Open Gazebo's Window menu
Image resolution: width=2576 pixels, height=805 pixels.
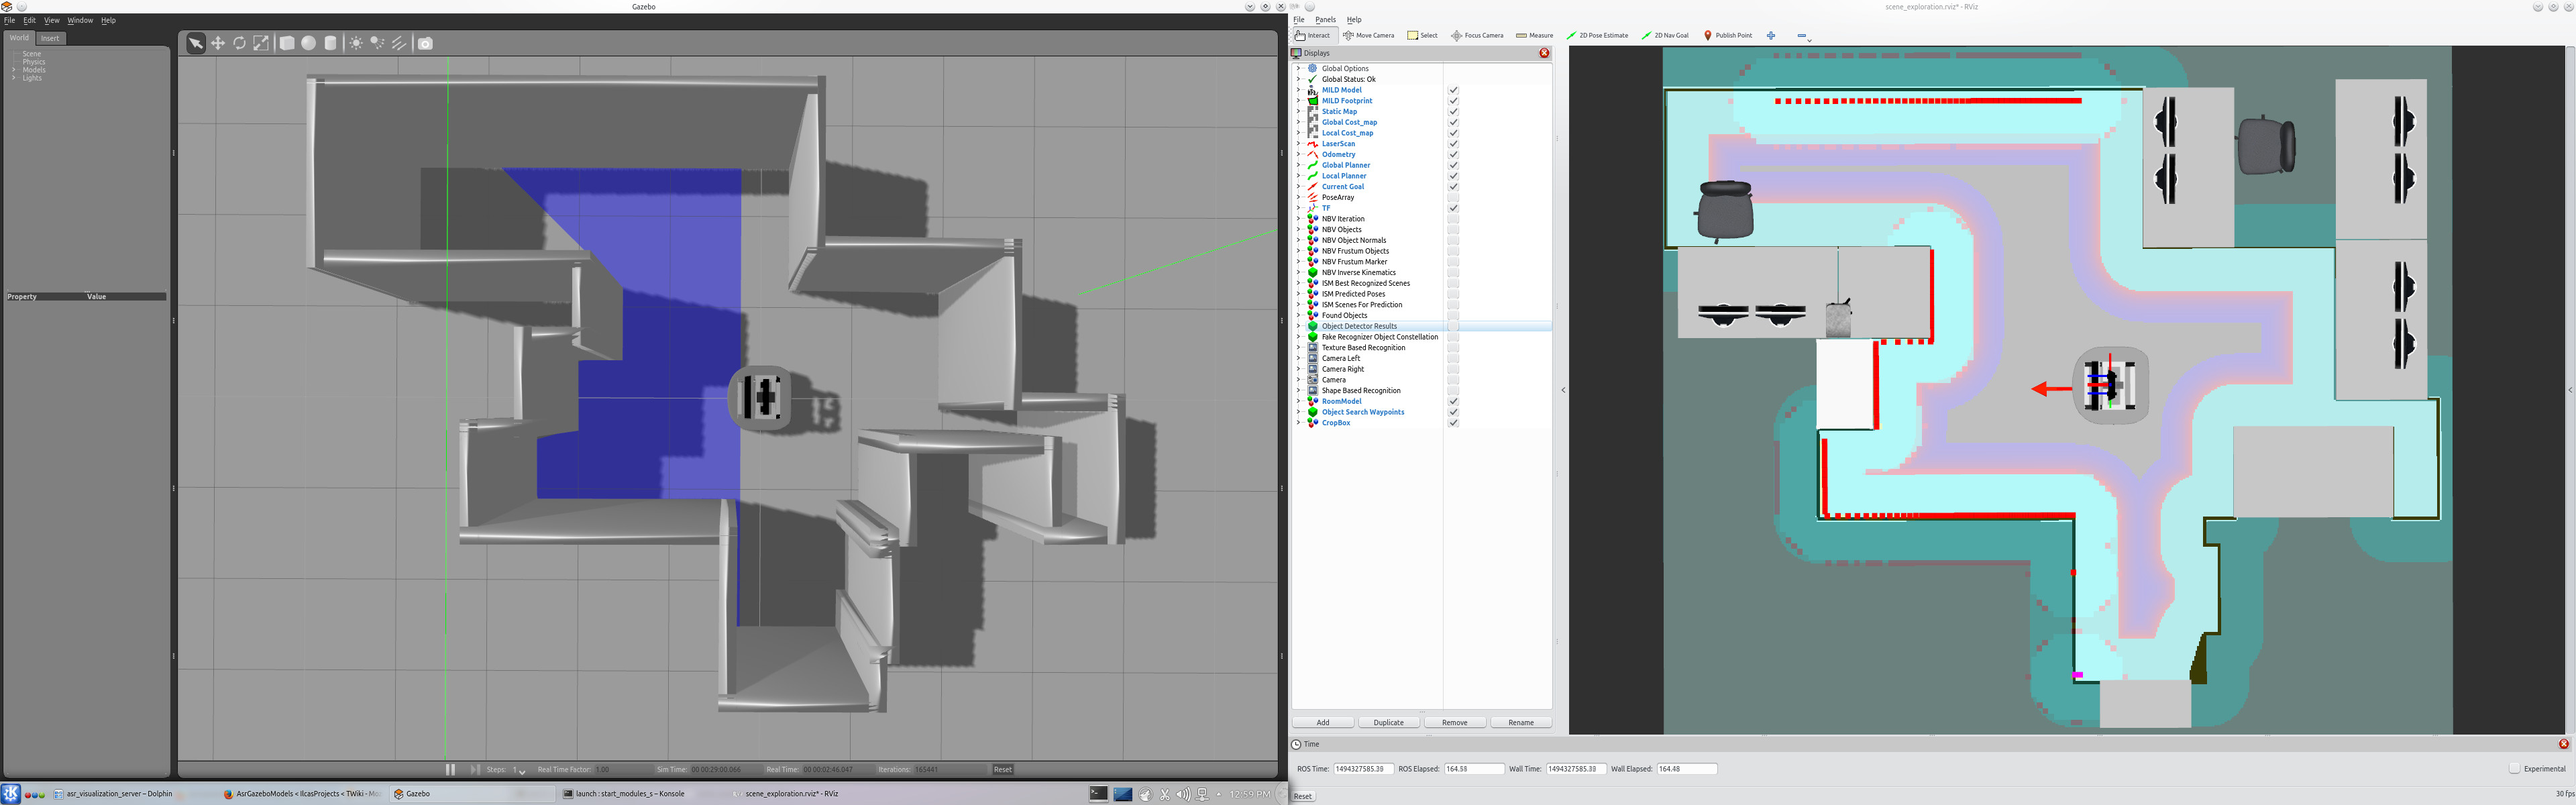(x=80, y=20)
